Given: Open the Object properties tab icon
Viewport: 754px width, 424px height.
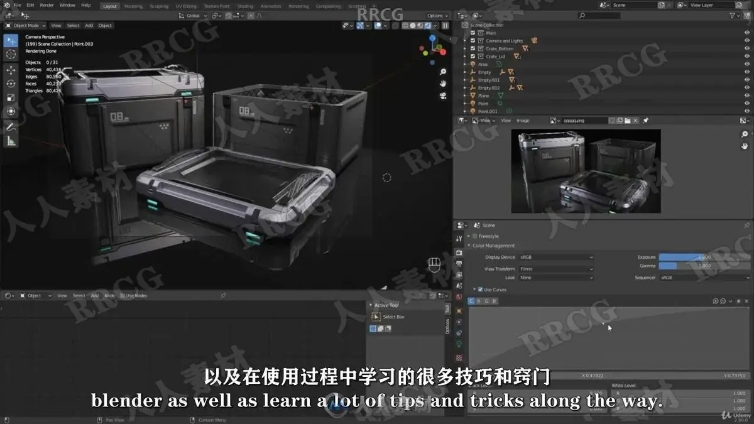Looking at the screenshot, I should coord(459,310).
